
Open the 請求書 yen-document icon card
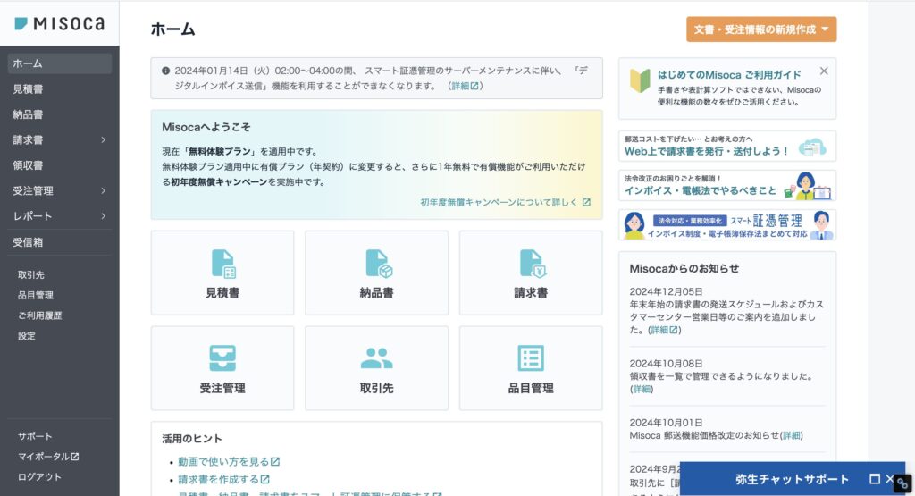(x=531, y=273)
